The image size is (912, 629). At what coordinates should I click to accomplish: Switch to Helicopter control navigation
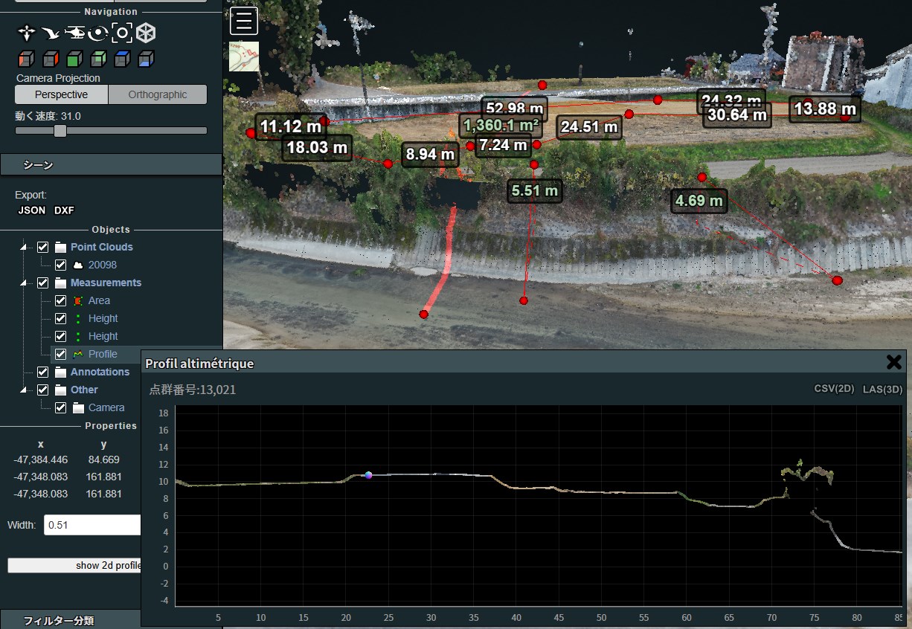click(x=74, y=33)
